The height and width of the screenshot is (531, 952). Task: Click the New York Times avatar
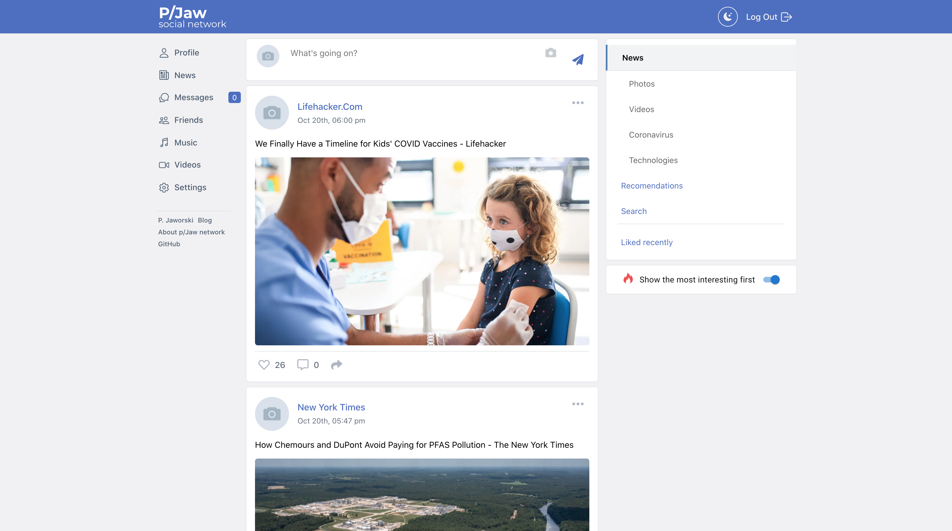tap(272, 414)
